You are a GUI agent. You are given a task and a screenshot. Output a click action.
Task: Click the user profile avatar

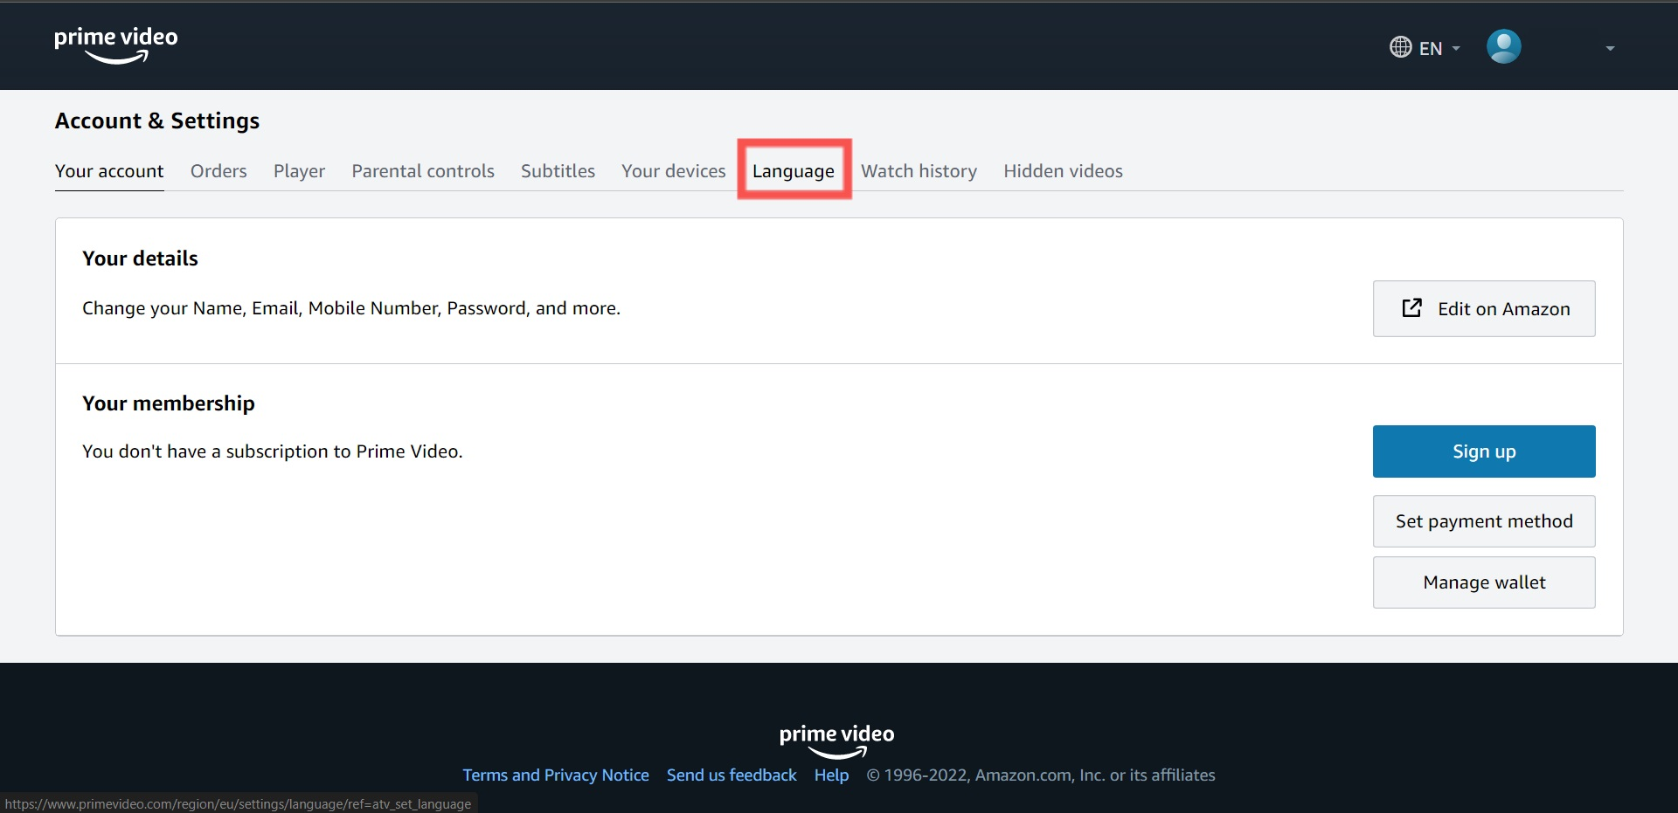click(1503, 46)
